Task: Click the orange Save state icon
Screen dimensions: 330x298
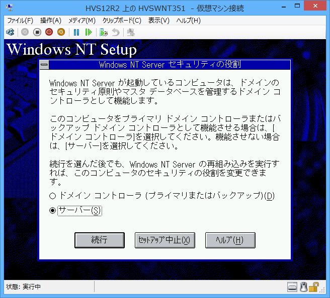Action: click(61, 32)
